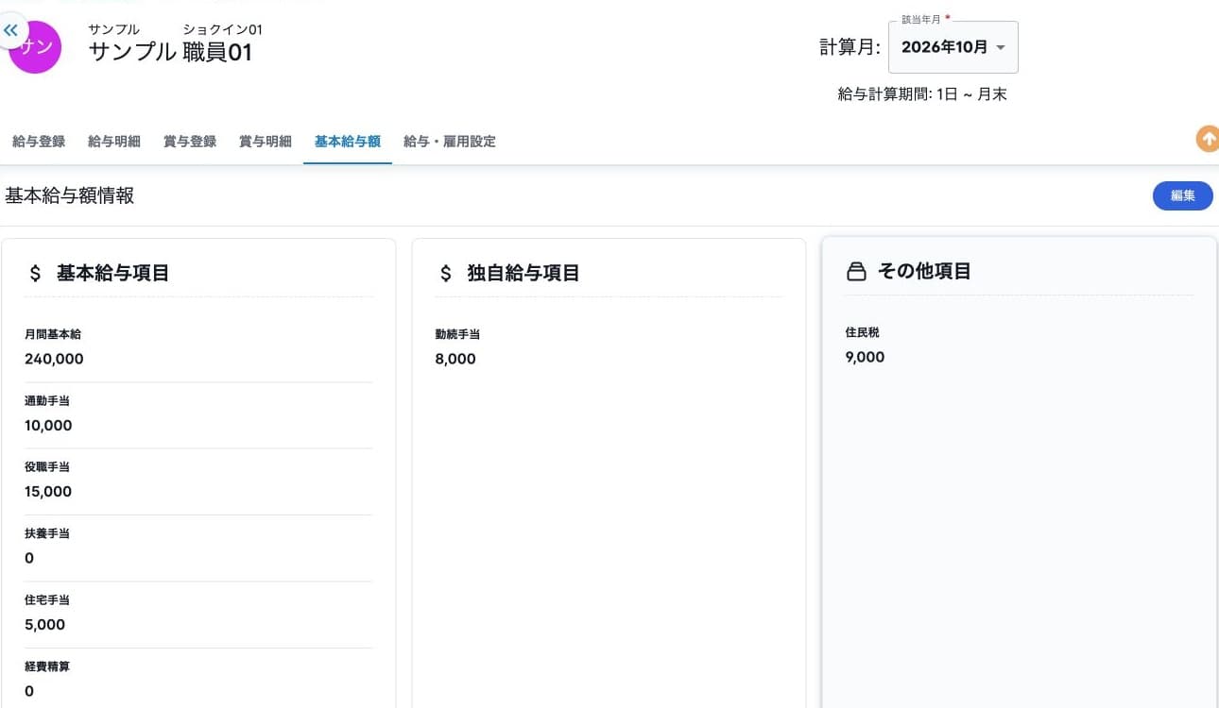Click the 住民税 label

click(863, 332)
